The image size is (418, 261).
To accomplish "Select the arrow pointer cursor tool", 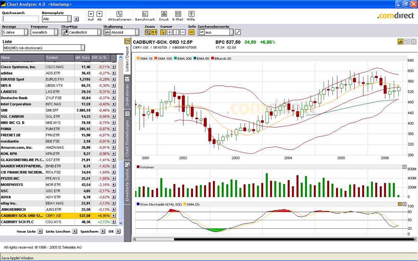I will [x=163, y=32].
